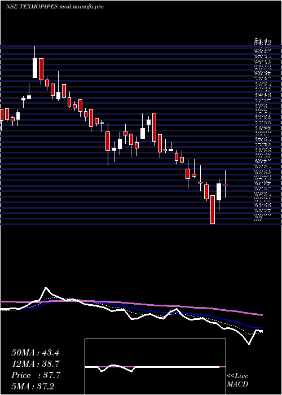Viewport: 282px width, 395px height.
Task: Click the white moving-average peak
Action: (46, 288)
